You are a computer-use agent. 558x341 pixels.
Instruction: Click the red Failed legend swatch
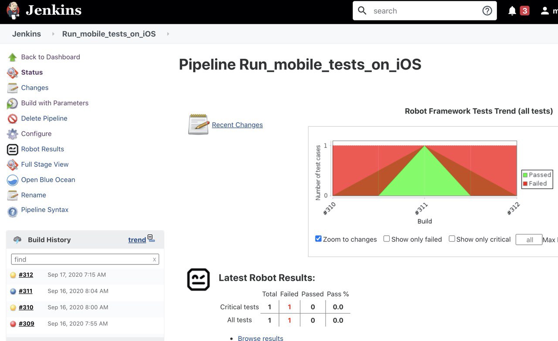click(525, 184)
